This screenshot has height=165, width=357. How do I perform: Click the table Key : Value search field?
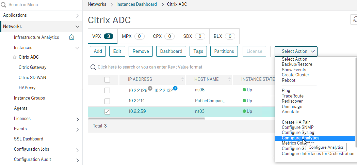coord(182,67)
